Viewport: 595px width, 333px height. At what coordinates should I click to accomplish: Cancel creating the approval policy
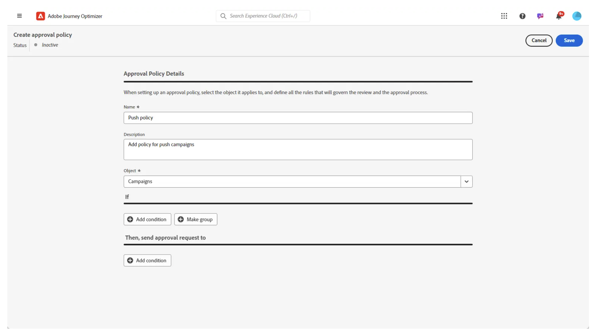(539, 40)
